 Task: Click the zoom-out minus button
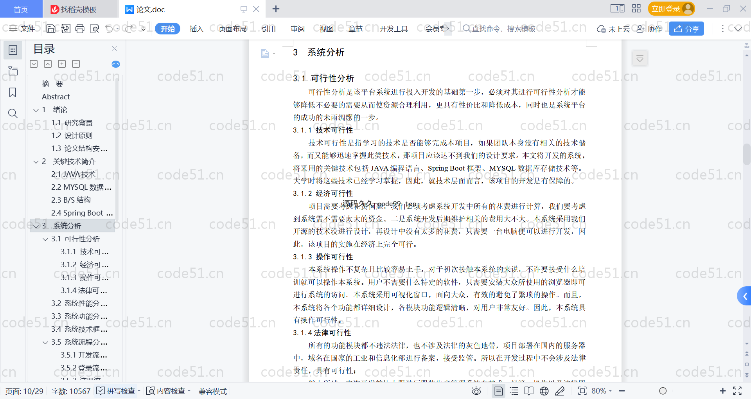(622, 391)
